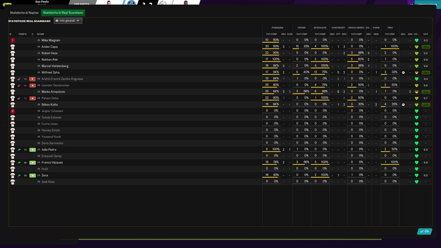The height and width of the screenshot is (248, 441).
Task: Click the info icon next to Nathan Aké
Action: [39, 60]
